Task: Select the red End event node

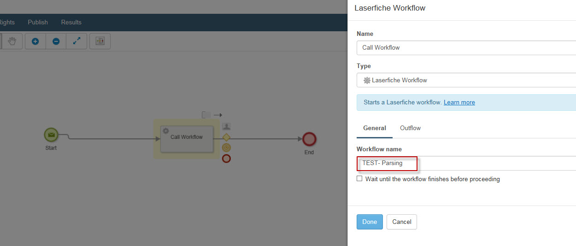Action: pyautogui.click(x=309, y=139)
